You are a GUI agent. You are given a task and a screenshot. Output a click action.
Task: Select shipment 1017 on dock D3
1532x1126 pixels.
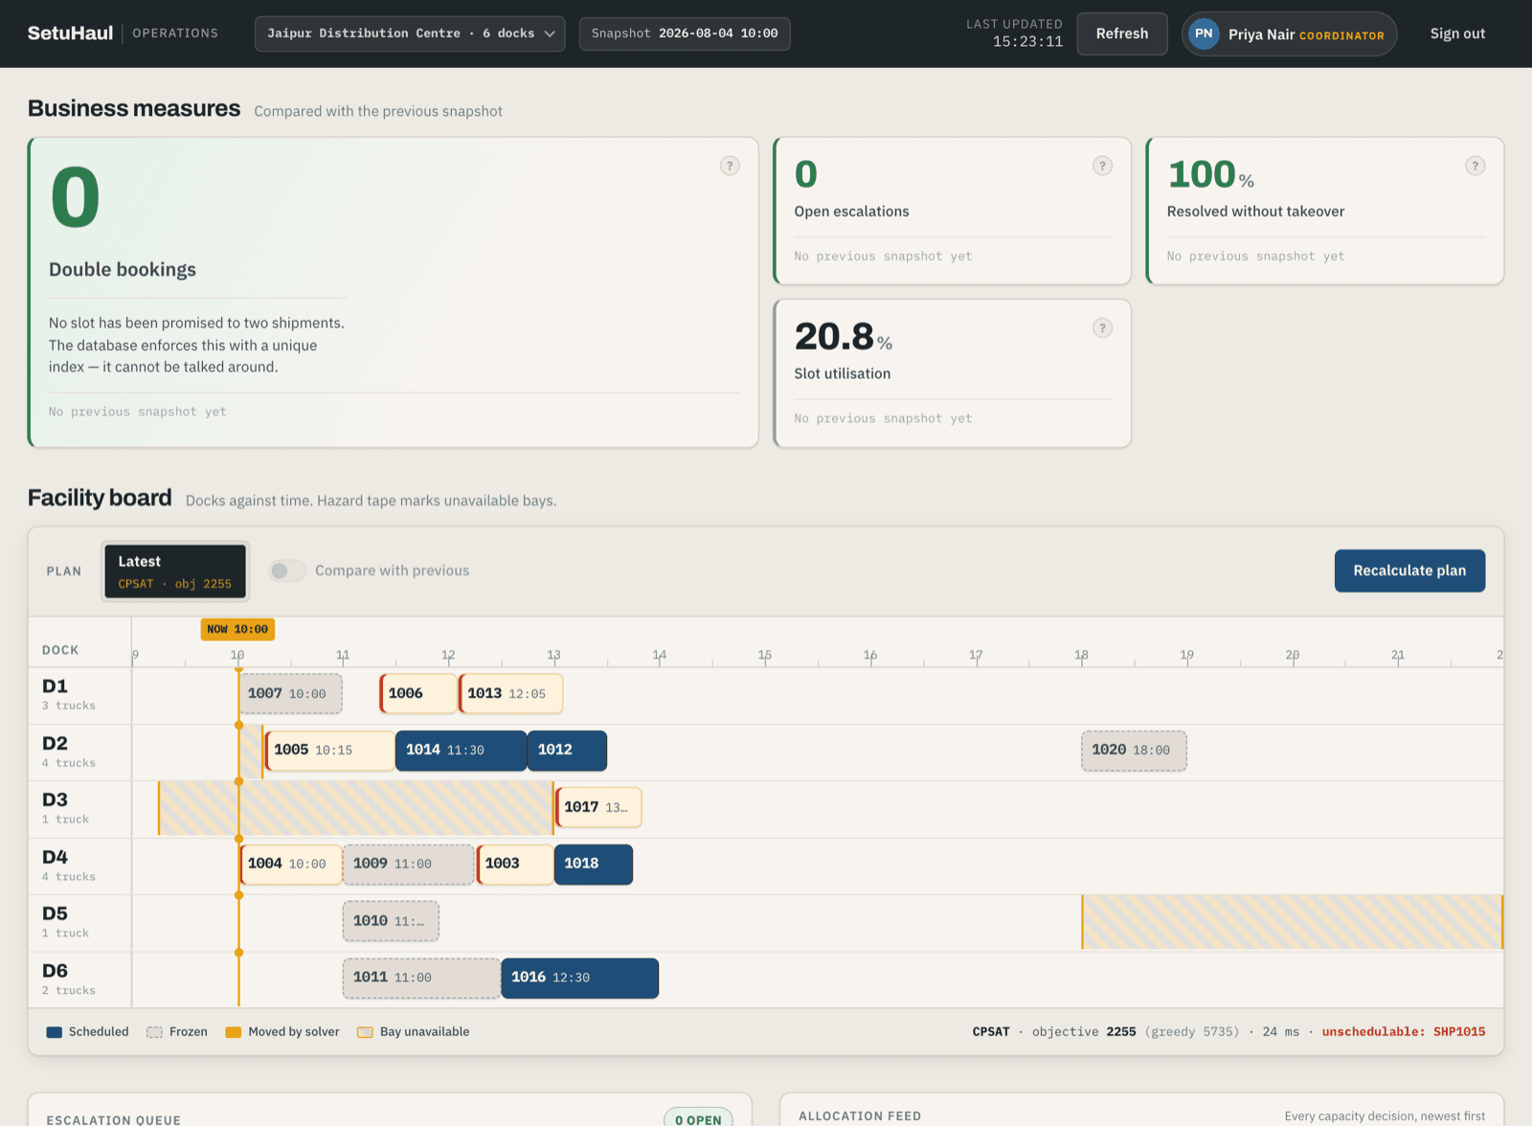coord(598,808)
